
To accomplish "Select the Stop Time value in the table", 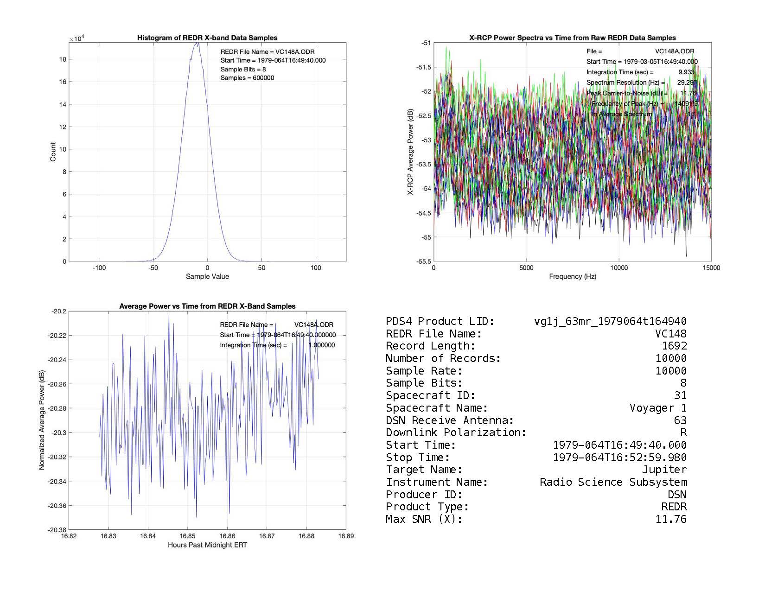I will pos(619,458).
